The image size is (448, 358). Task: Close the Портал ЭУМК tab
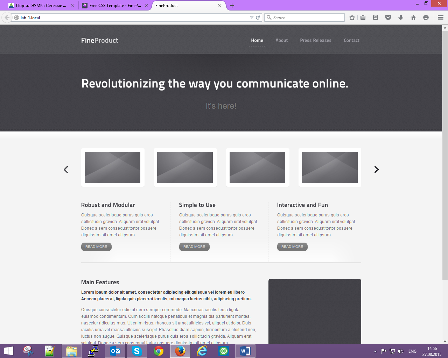pyautogui.click(x=73, y=6)
